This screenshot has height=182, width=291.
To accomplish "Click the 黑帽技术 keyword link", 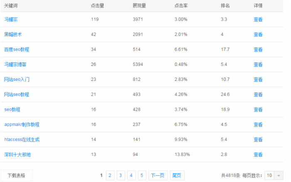I will click(13, 34).
